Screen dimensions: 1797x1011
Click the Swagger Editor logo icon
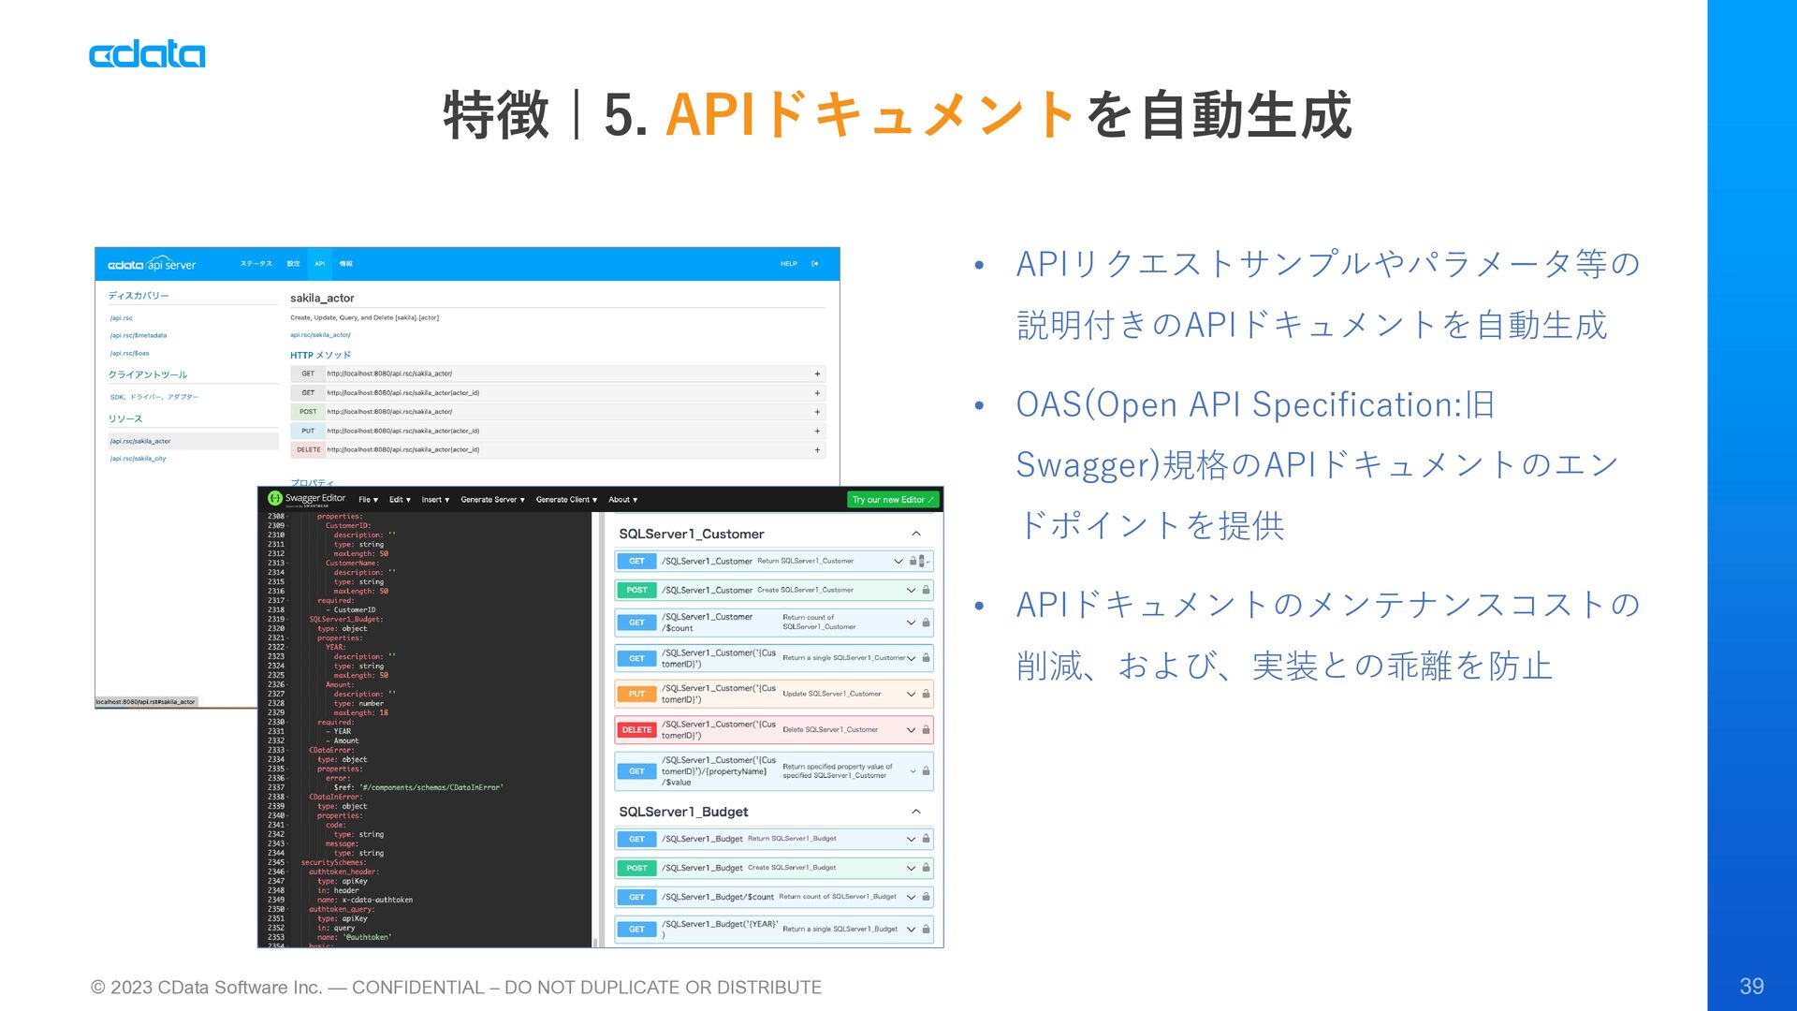pyautogui.click(x=274, y=499)
